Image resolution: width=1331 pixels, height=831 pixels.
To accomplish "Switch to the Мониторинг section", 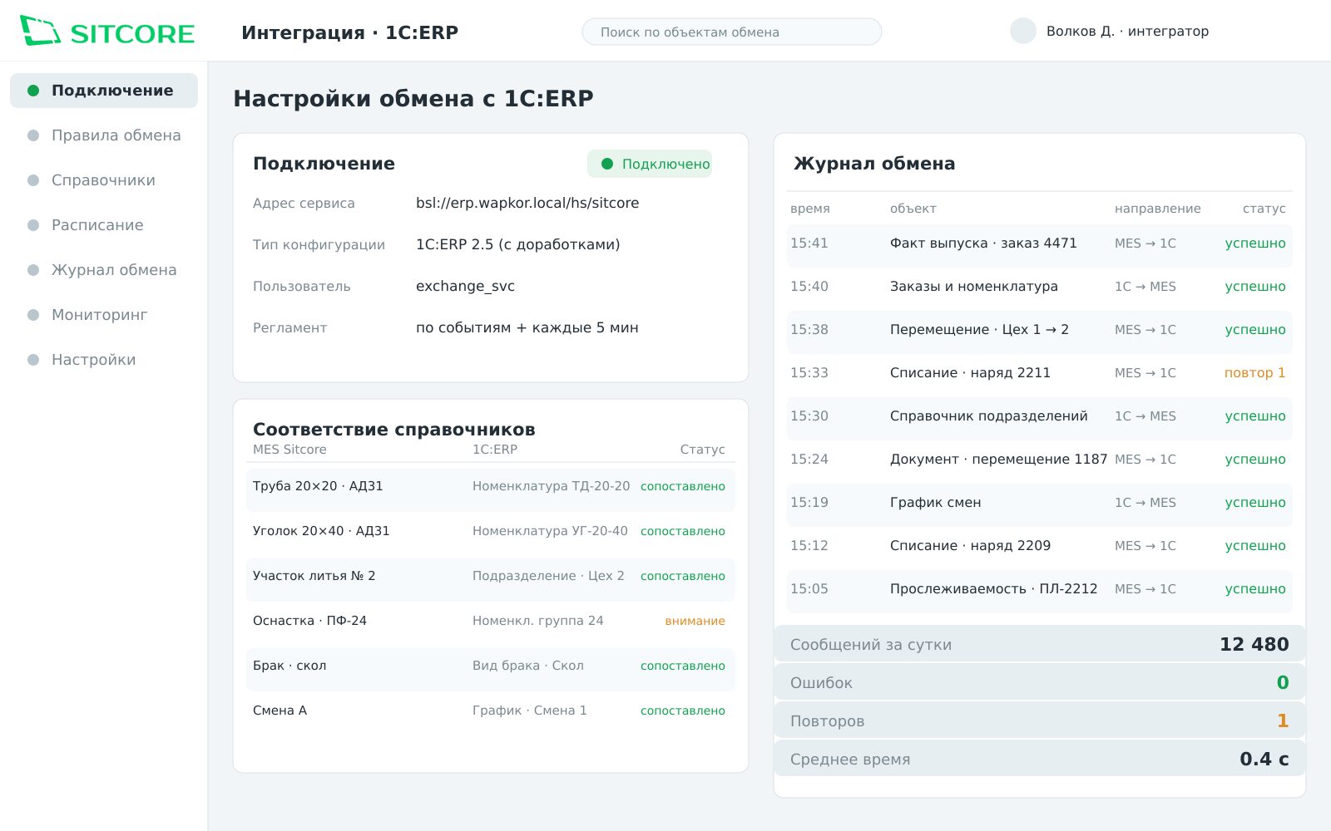I will [104, 315].
